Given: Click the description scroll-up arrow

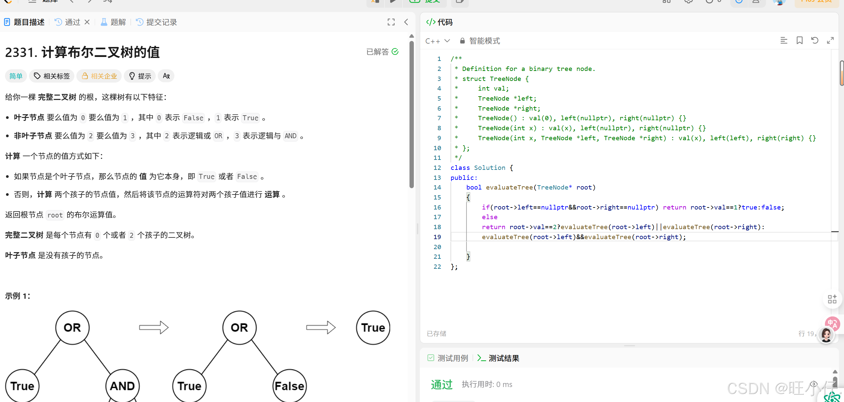Looking at the screenshot, I should 411,36.
